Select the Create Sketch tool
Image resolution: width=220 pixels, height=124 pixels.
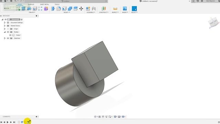tap(18, 9)
